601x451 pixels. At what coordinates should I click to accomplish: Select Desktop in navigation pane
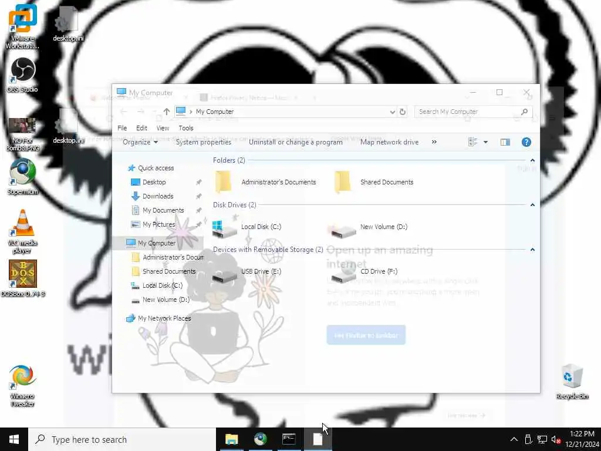coord(148,182)
